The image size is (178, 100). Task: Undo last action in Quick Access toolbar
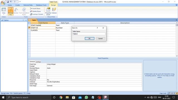[x=11, y=2]
